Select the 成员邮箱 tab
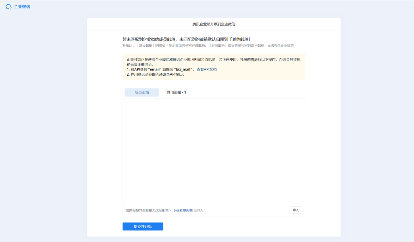This screenshot has width=414, height=242. [142, 92]
